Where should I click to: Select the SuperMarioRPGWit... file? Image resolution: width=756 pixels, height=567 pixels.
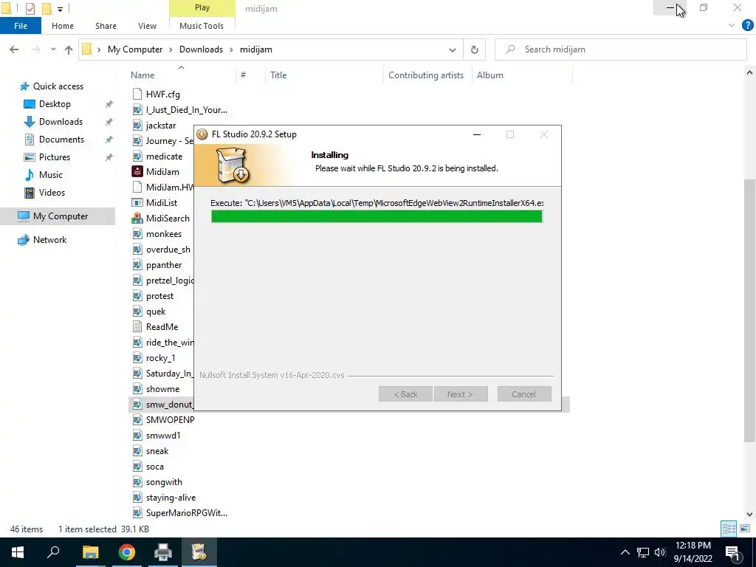pos(186,513)
